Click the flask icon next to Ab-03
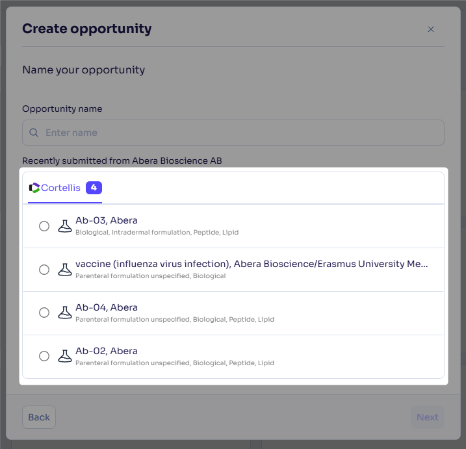 pyautogui.click(x=65, y=226)
